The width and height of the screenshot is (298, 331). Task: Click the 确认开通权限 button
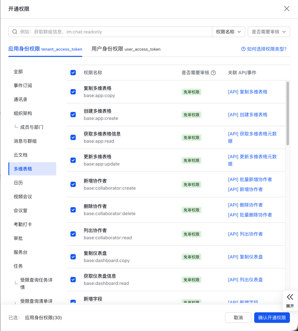coord(272,317)
